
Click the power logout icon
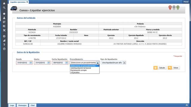click(4, 49)
